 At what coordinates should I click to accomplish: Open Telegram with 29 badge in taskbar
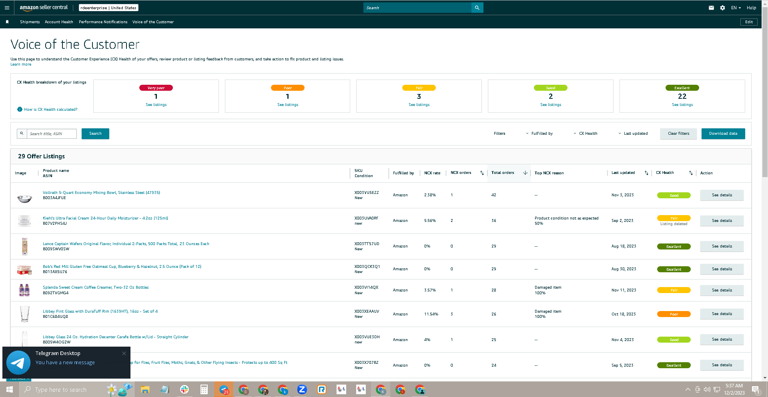coord(224,389)
